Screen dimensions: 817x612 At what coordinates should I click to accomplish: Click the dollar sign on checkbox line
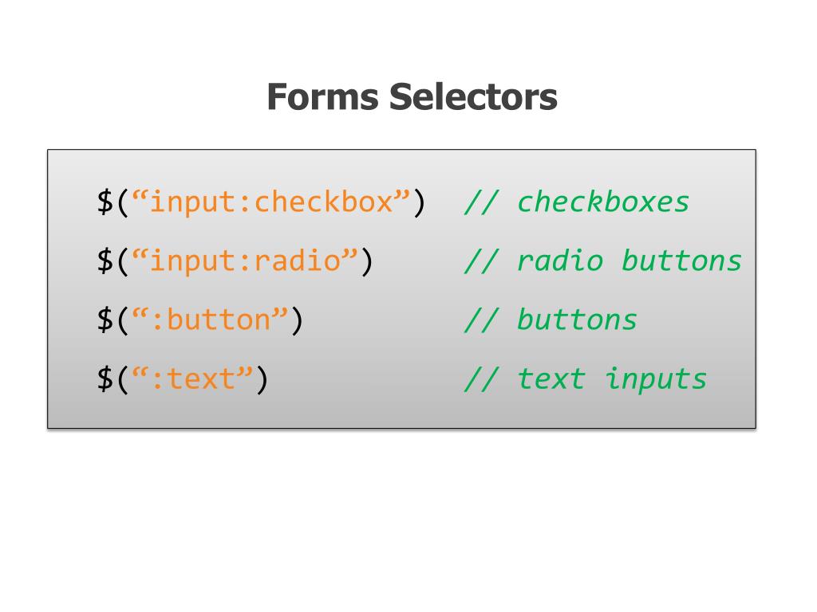pos(105,202)
